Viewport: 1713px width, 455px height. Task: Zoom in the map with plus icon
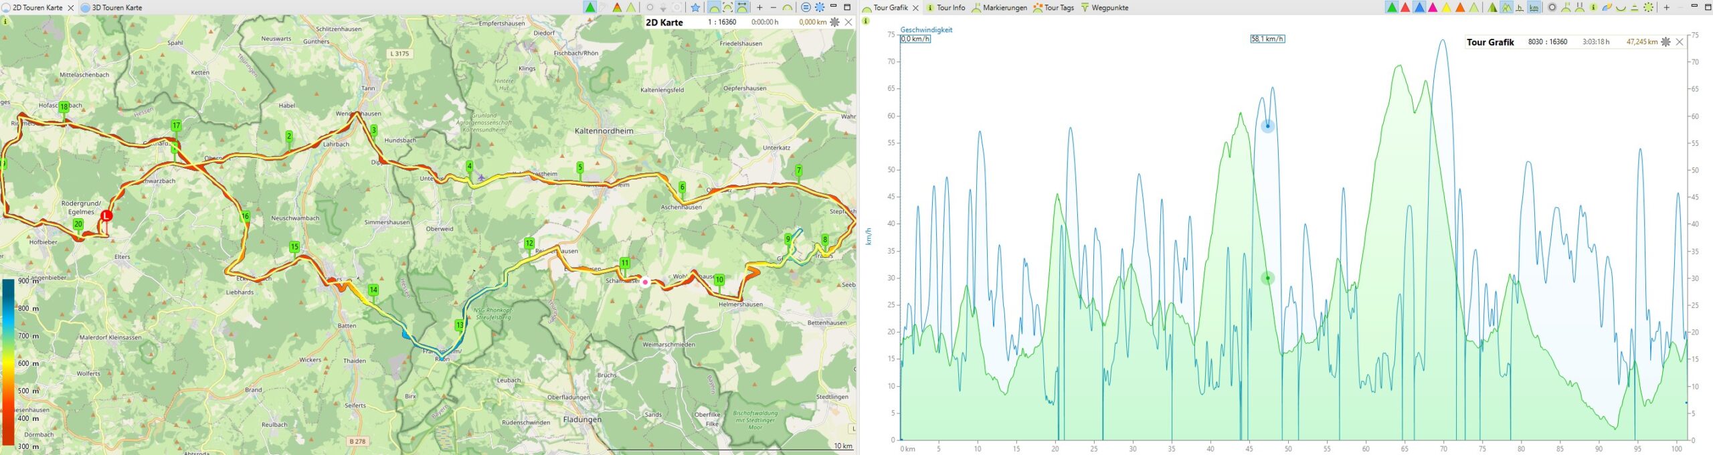[759, 7]
